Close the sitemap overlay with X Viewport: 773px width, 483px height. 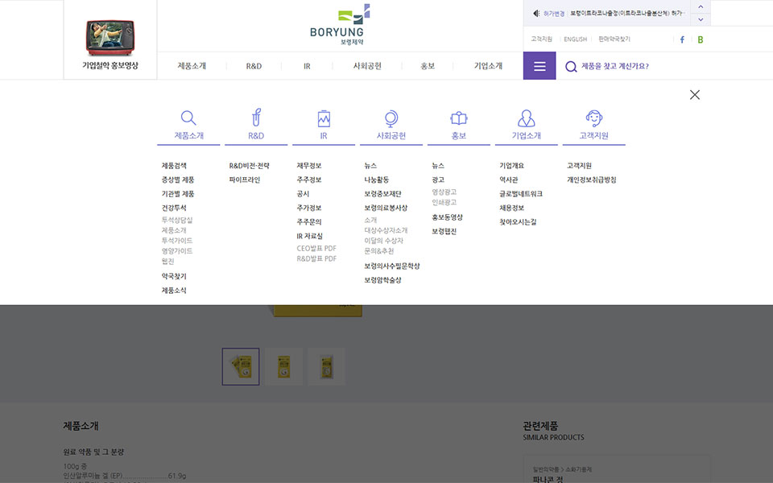tap(695, 95)
